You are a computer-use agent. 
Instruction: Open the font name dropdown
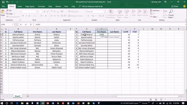click(x=36, y=12)
